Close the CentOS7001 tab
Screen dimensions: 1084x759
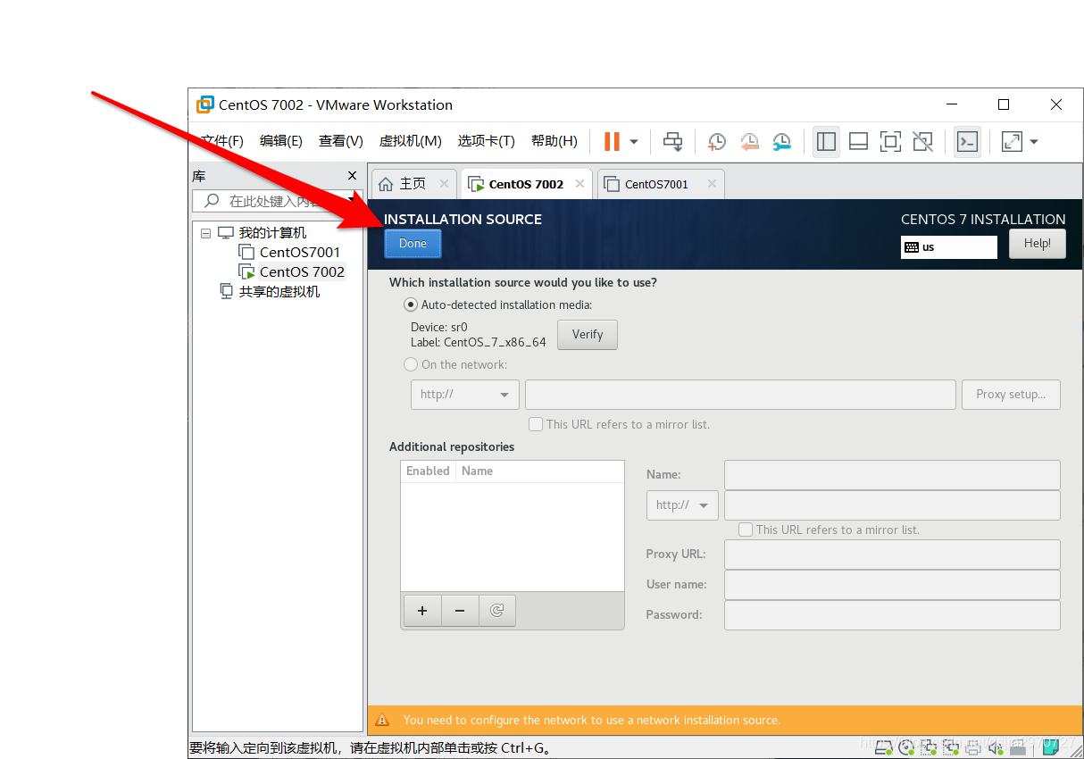[x=712, y=184]
